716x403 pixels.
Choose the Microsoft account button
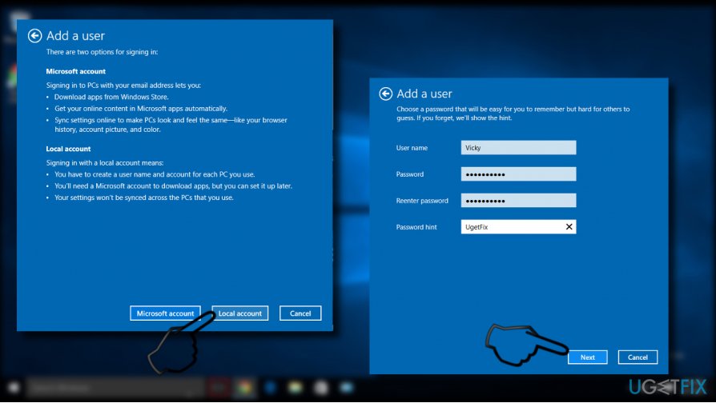coord(165,313)
